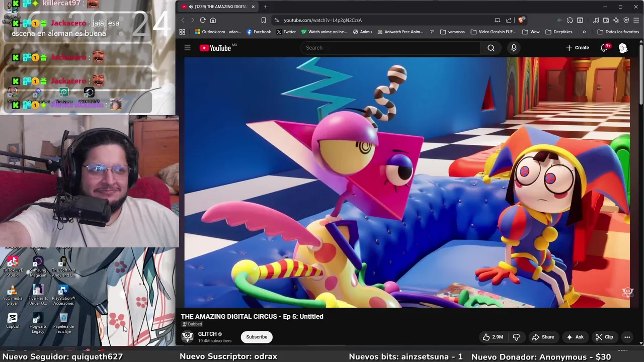Click the address bar URL

pyautogui.click(x=323, y=20)
